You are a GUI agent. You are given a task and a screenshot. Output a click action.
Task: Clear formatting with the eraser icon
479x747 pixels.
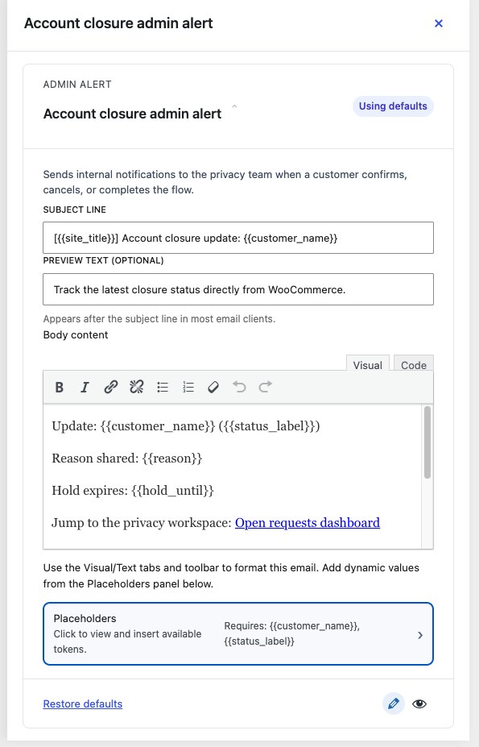click(x=213, y=387)
